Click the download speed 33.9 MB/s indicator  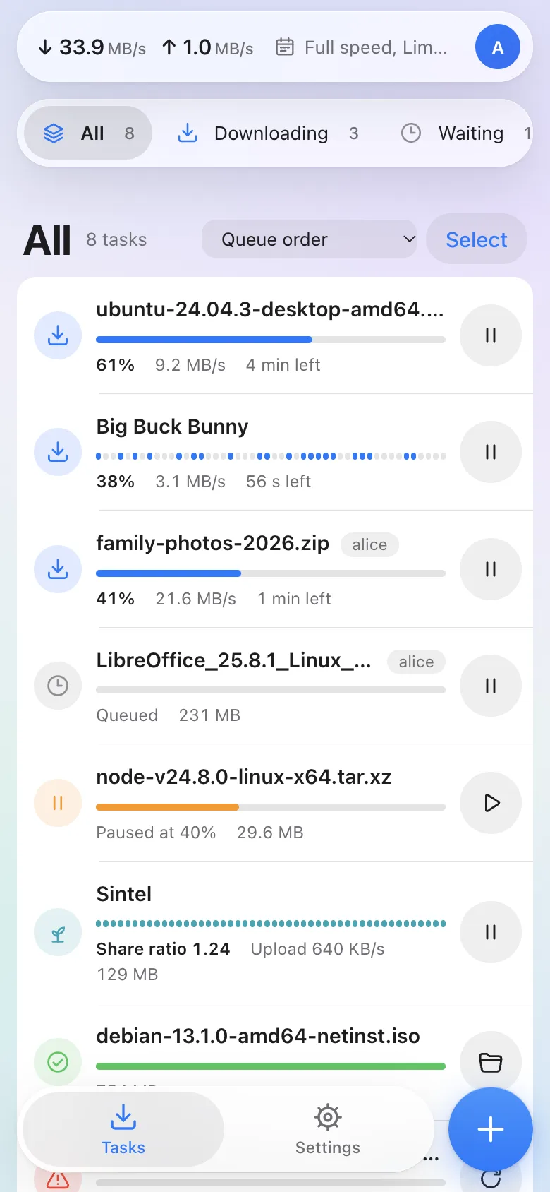click(92, 47)
